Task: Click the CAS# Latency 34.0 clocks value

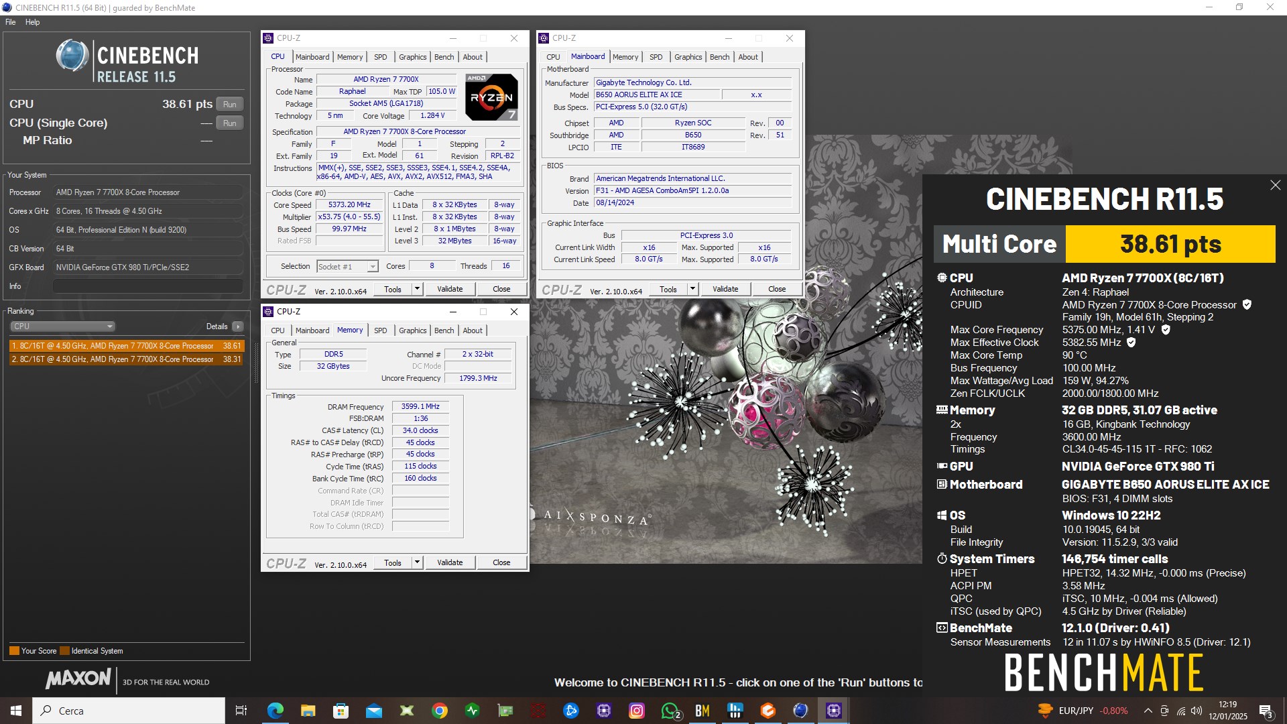Action: [420, 430]
